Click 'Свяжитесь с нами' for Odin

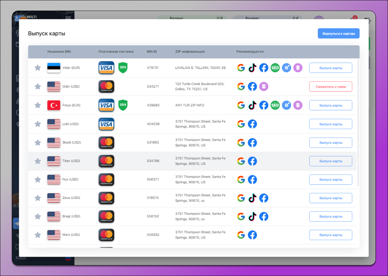[330, 86]
